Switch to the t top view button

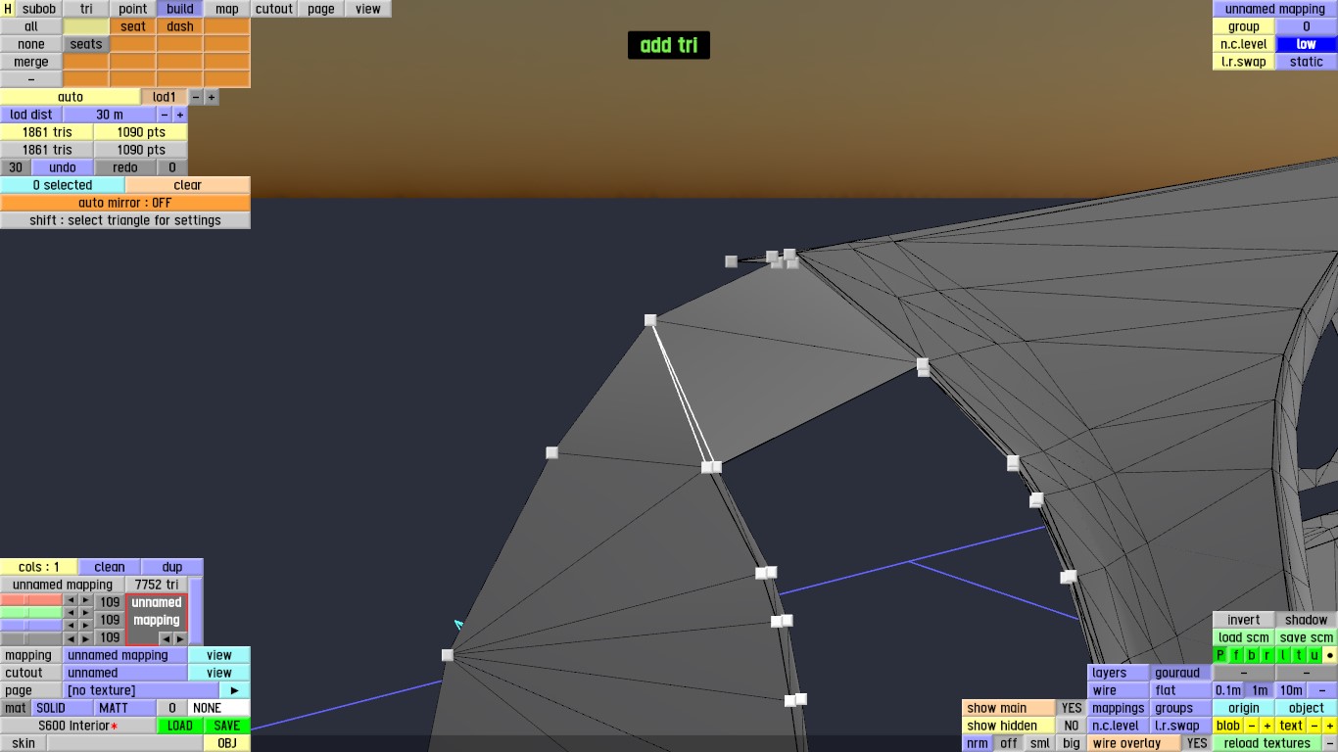coord(1299,655)
